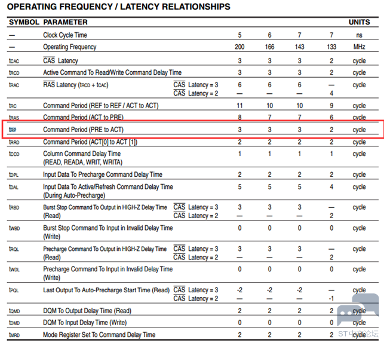
Task: Click the ST forum watermark text
Action: point(358,333)
